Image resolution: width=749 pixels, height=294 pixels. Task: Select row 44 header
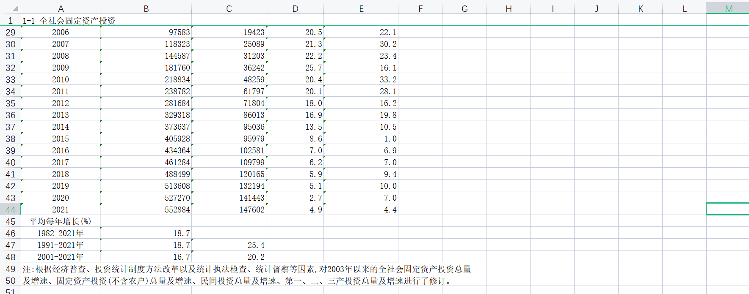click(11, 210)
